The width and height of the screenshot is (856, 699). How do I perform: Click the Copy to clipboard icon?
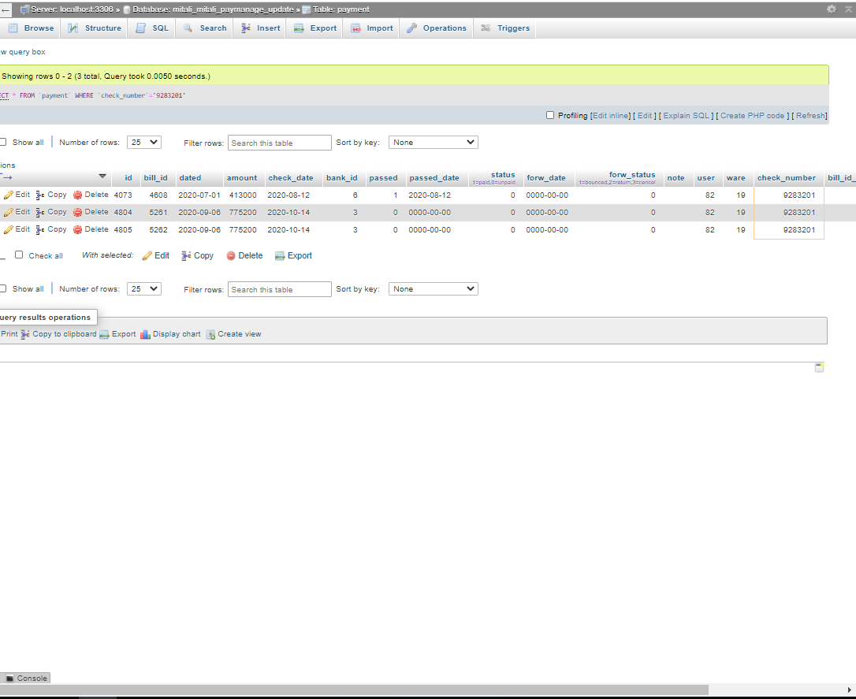point(25,334)
